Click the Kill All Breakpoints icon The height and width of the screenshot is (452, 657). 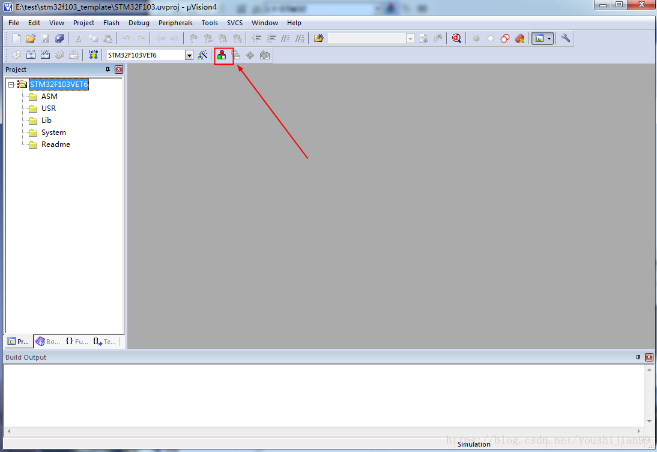click(x=519, y=38)
